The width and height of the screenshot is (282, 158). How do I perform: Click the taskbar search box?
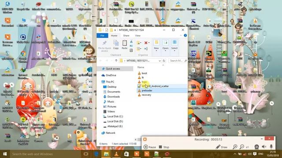click(45, 154)
